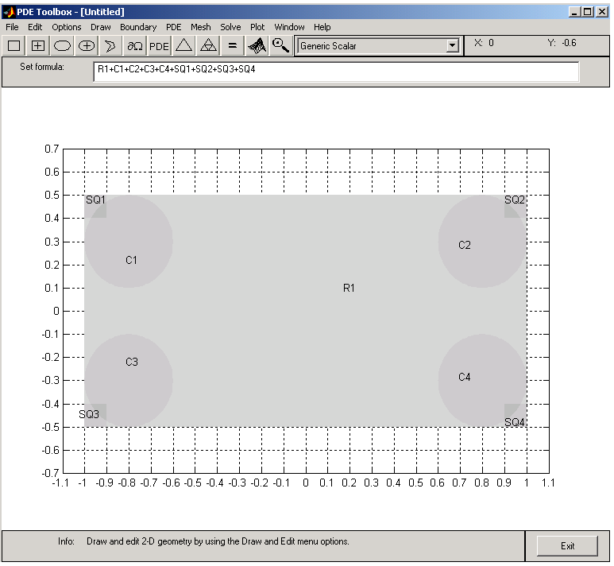Click x-axis tick label -1.1
Viewport: 614px width, 566px height.
(60, 483)
